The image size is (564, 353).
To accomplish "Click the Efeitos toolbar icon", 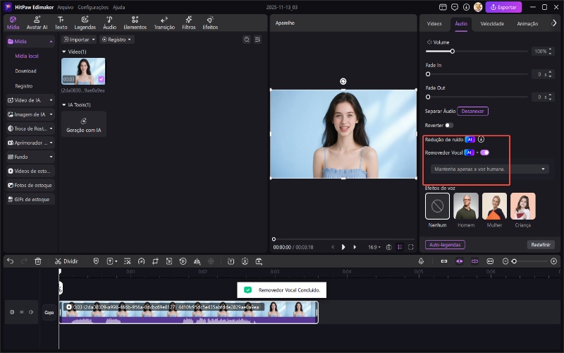I will pos(210,23).
